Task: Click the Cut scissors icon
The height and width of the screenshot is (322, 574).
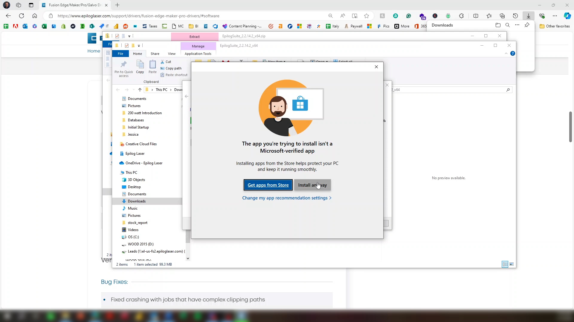Action: [162, 62]
